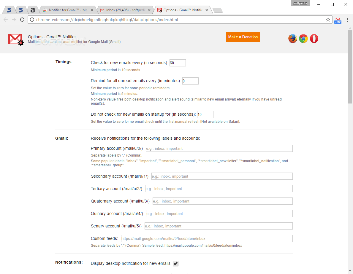Click the page info icon in address bar

click(x=31, y=20)
